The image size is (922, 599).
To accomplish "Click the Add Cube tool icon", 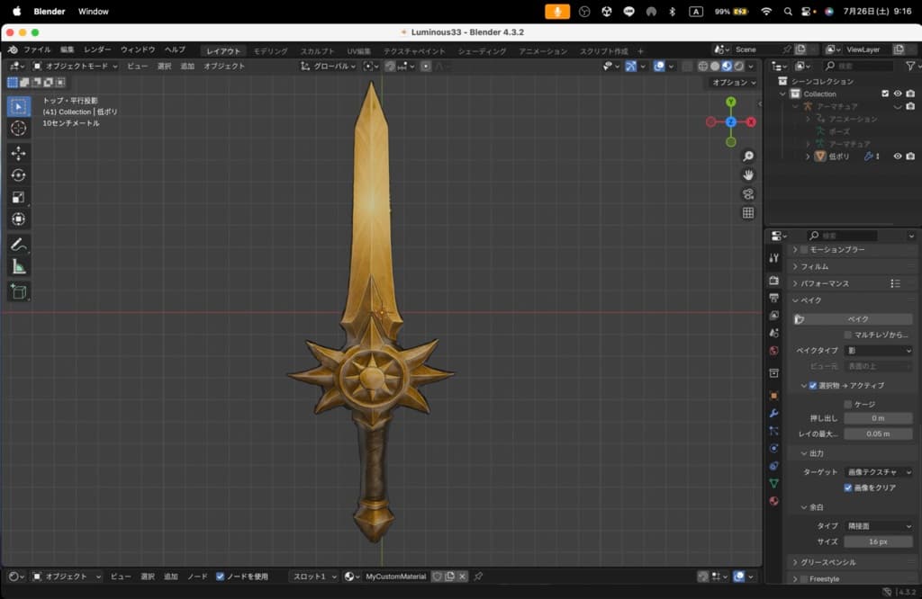I will pyautogui.click(x=18, y=291).
